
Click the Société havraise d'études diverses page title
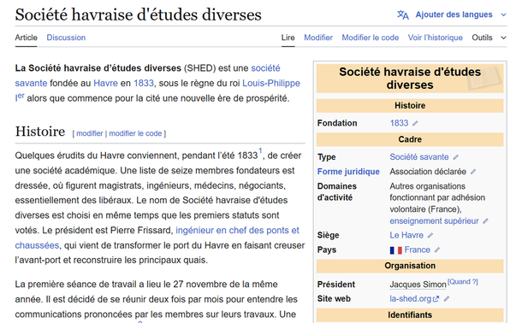138,15
